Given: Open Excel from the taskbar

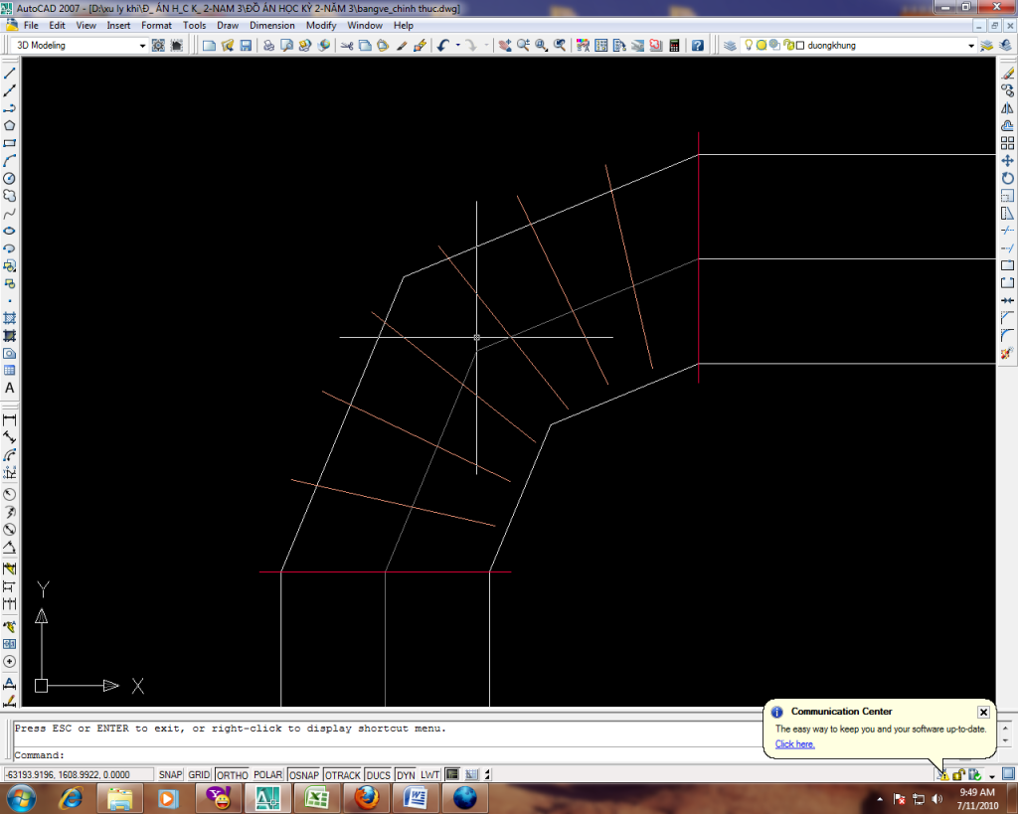Looking at the screenshot, I should click(316, 798).
